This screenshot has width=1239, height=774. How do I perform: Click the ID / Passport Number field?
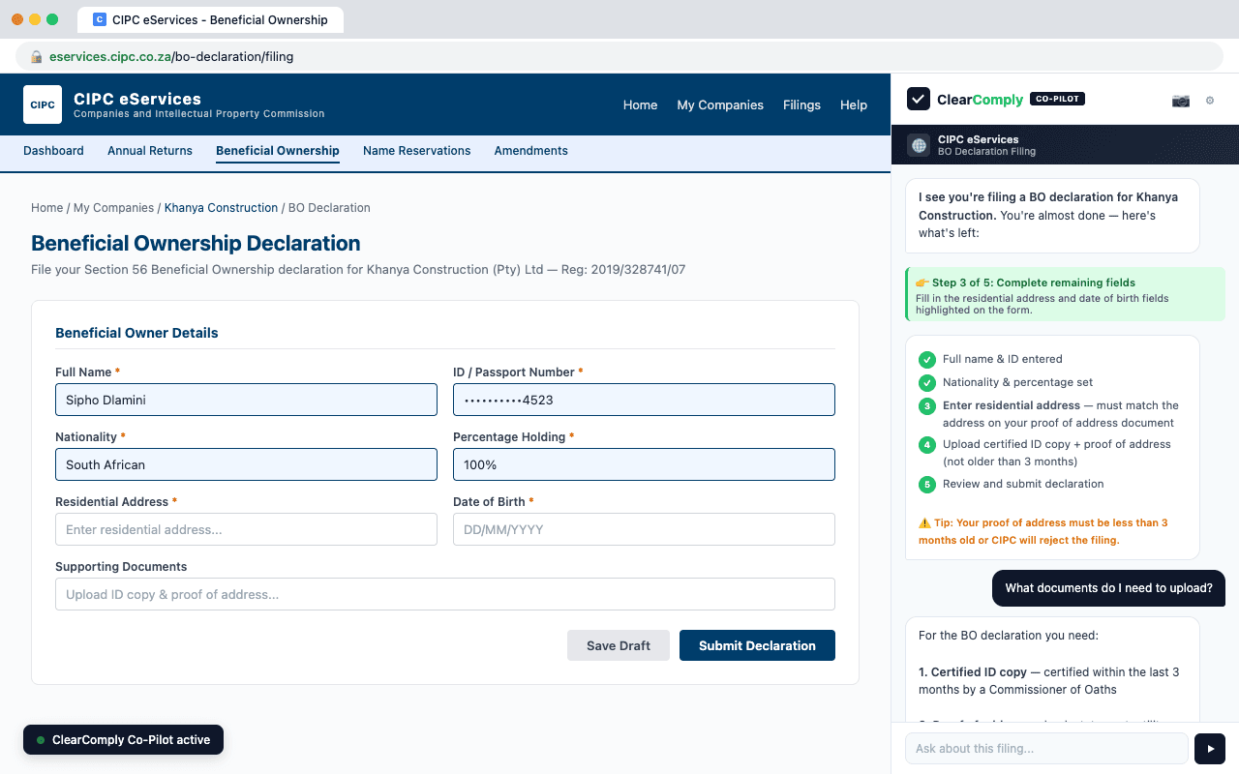tap(644, 400)
